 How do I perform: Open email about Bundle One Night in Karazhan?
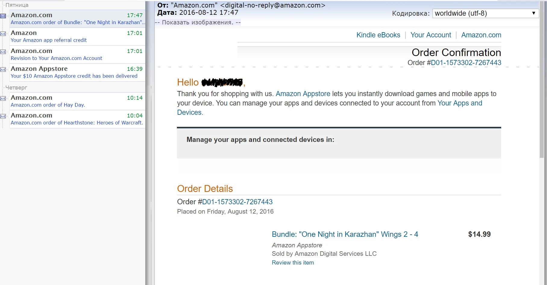point(77,19)
